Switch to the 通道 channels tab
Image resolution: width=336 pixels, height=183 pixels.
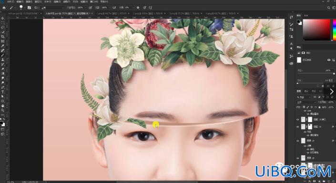(x=306, y=91)
